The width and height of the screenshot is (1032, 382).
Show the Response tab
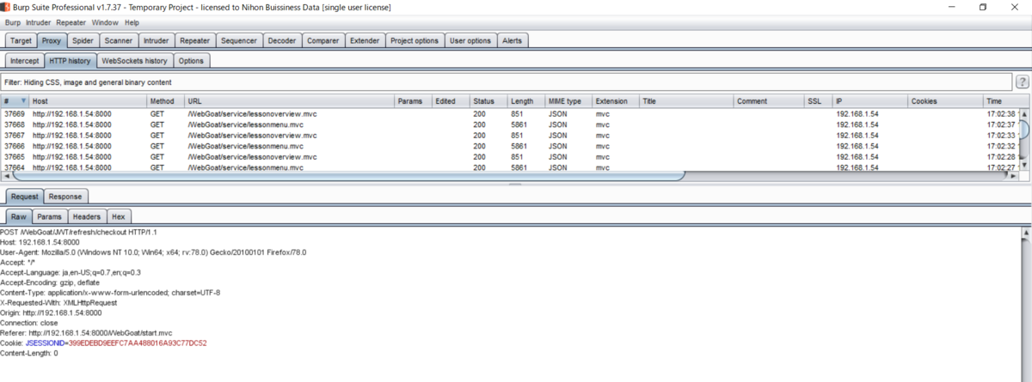[x=64, y=197]
